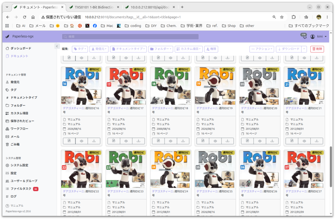Image resolution: width=335 pixels, height=219 pixels.
Task: Bookmark this page with the star icon
Action: tap(282, 17)
